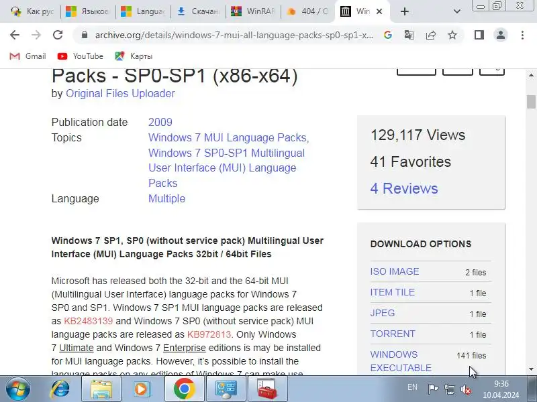
Task: Click the 41 Favorites text
Action: 411,161
